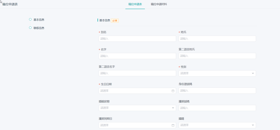Viewport: 280px width, 130px height.
Task: Jump to 聯係信息 section link
Action: coord(39,28)
